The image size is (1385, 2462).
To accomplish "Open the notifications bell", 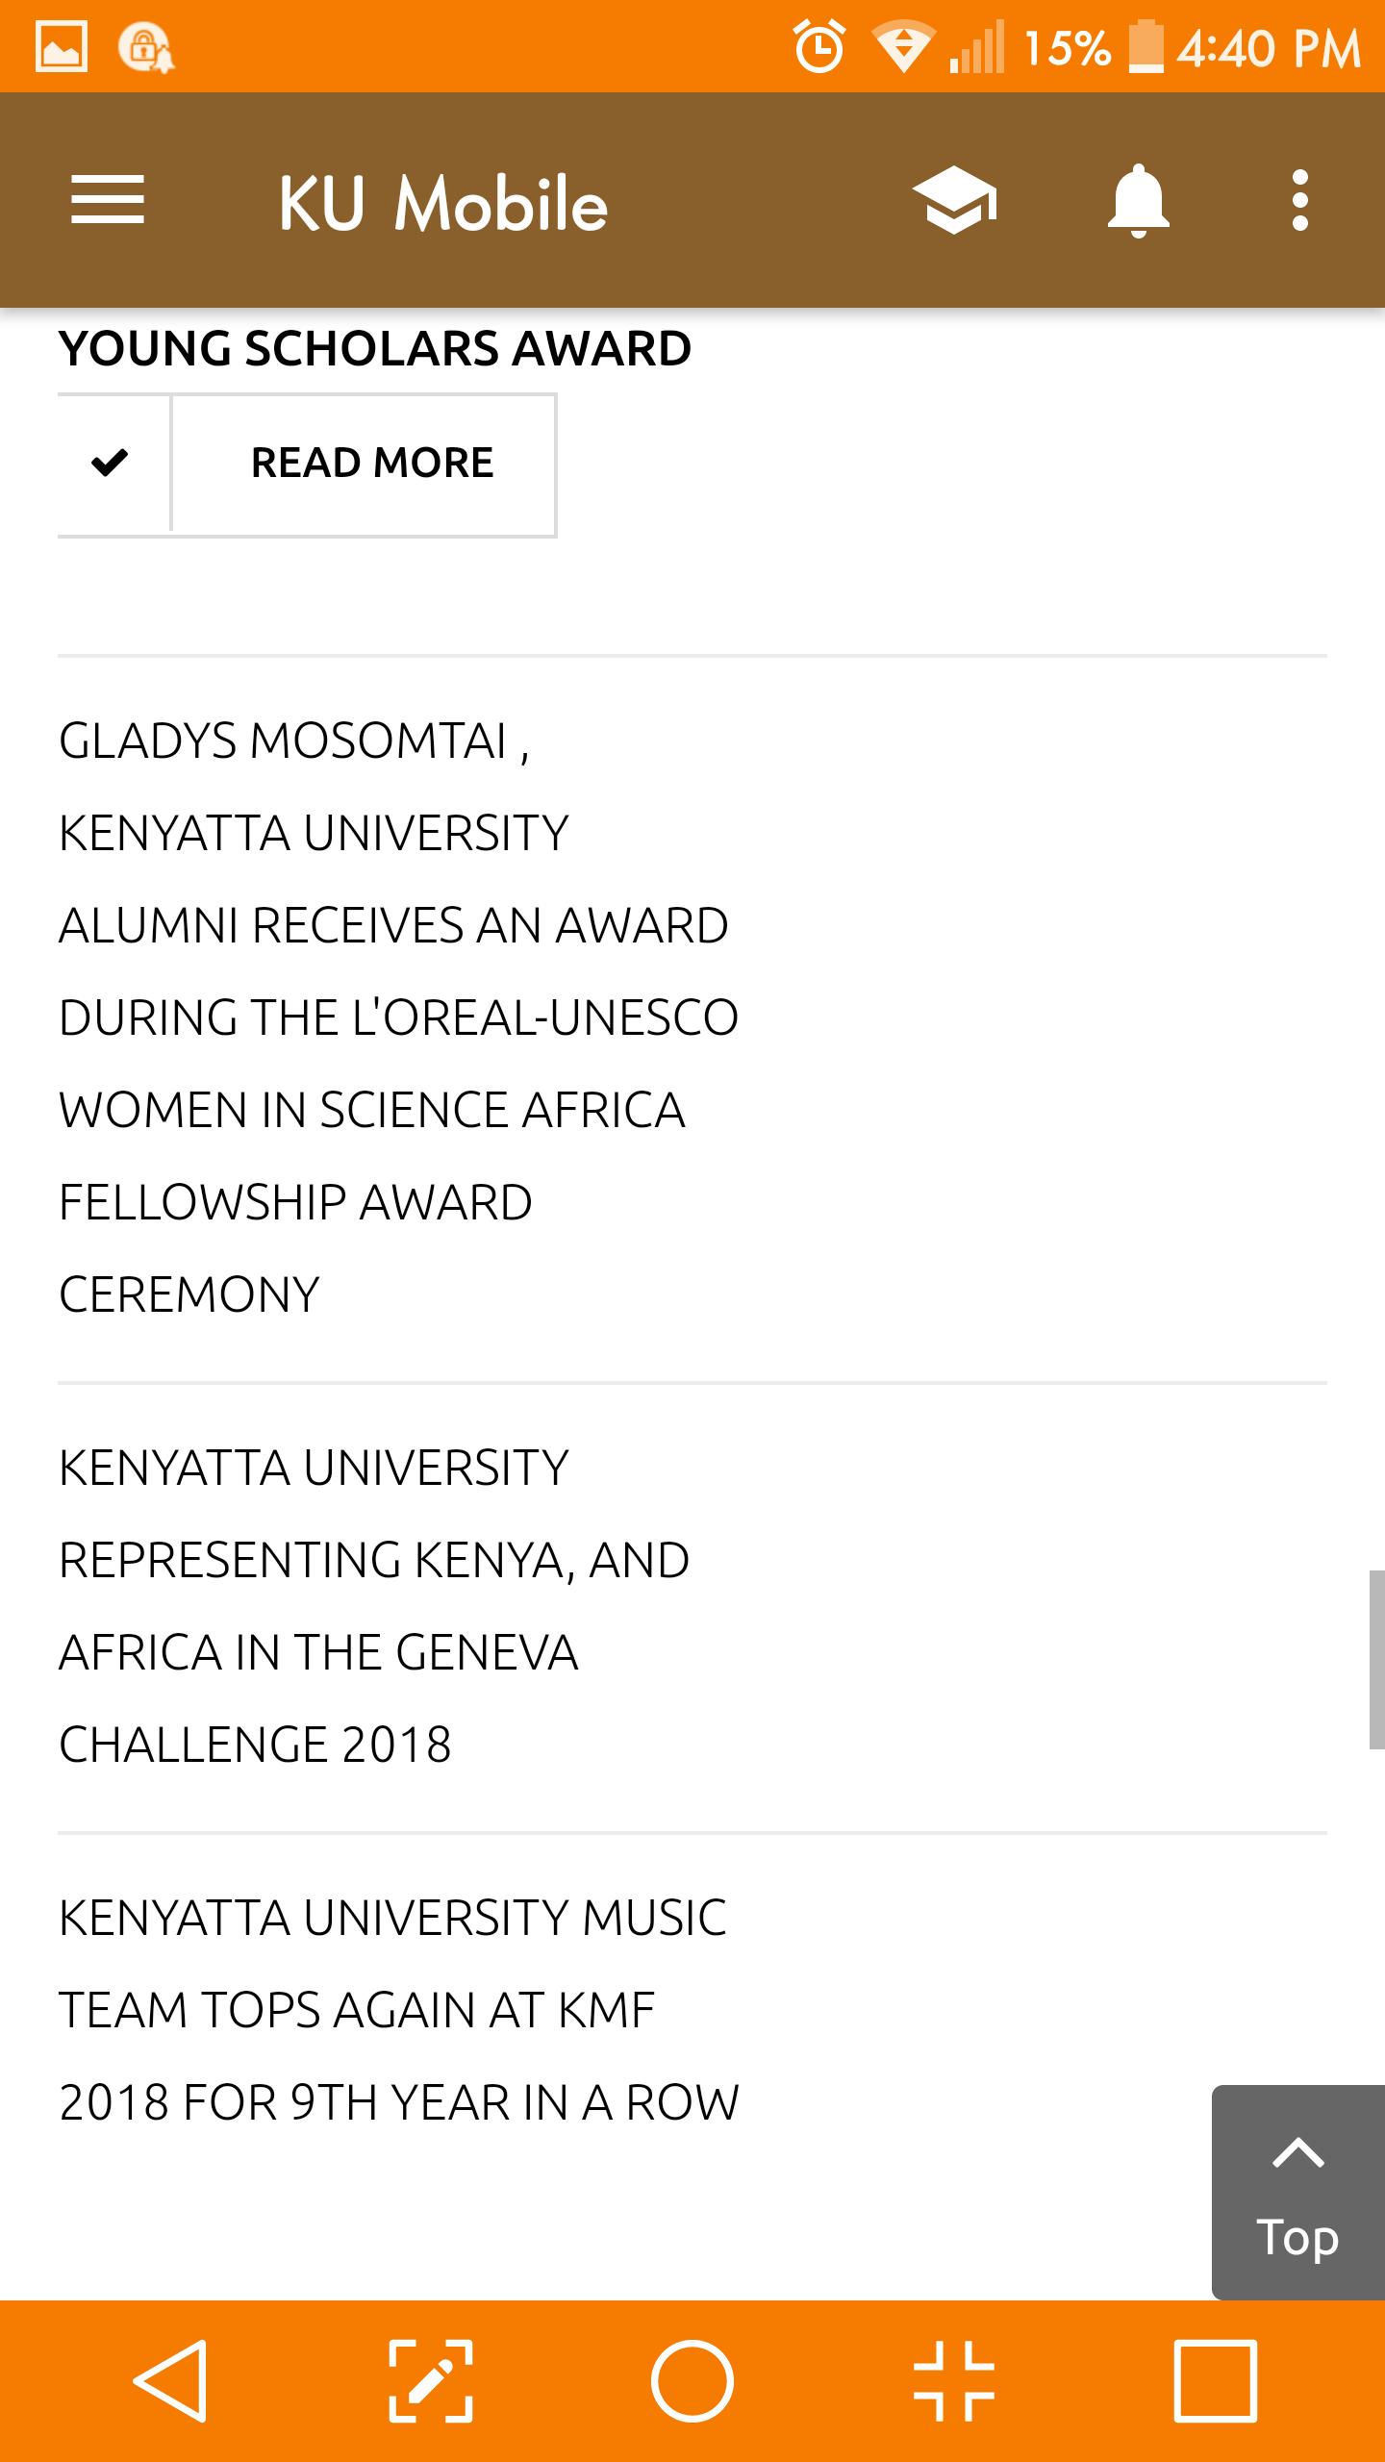I will 1138,200.
